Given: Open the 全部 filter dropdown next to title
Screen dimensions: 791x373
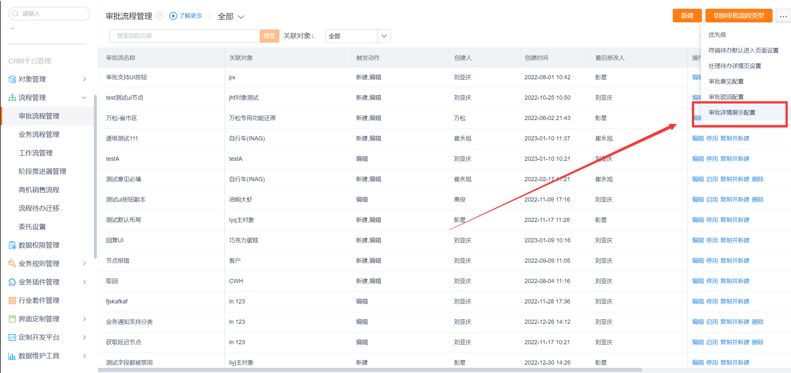Looking at the screenshot, I should 231,16.
